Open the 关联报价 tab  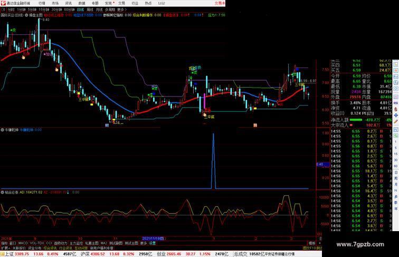coord(19,248)
